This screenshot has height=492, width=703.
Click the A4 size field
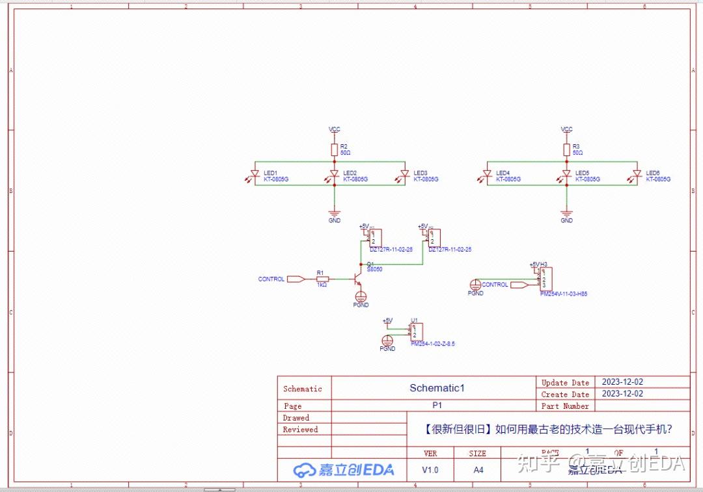[478, 470]
